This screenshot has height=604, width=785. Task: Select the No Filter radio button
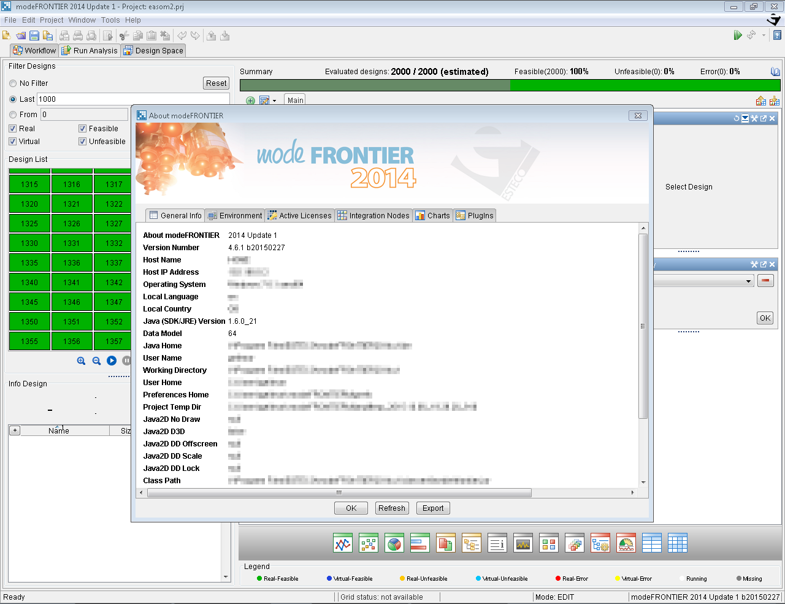pos(13,83)
